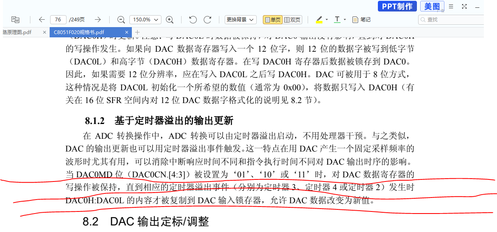Open the 更换背景 background dropdown
Screen dimensions: 497x232
pos(240,19)
